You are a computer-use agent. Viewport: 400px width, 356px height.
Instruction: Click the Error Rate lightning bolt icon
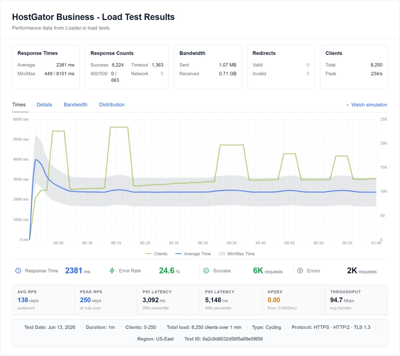point(112,270)
